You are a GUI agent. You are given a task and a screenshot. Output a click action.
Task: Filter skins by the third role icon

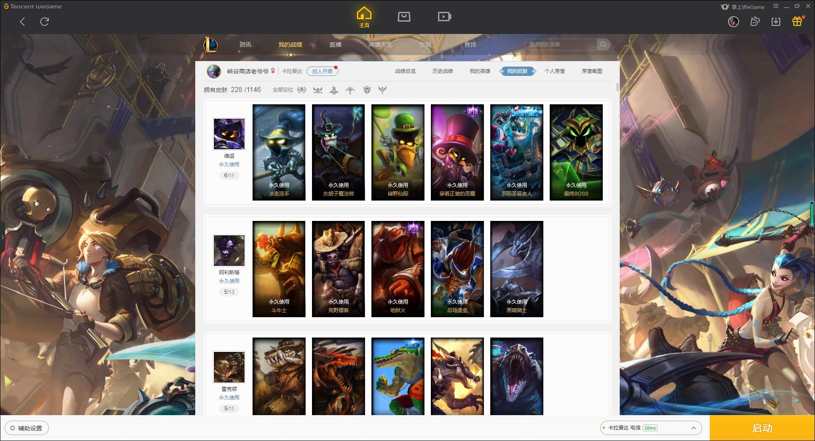coord(334,90)
